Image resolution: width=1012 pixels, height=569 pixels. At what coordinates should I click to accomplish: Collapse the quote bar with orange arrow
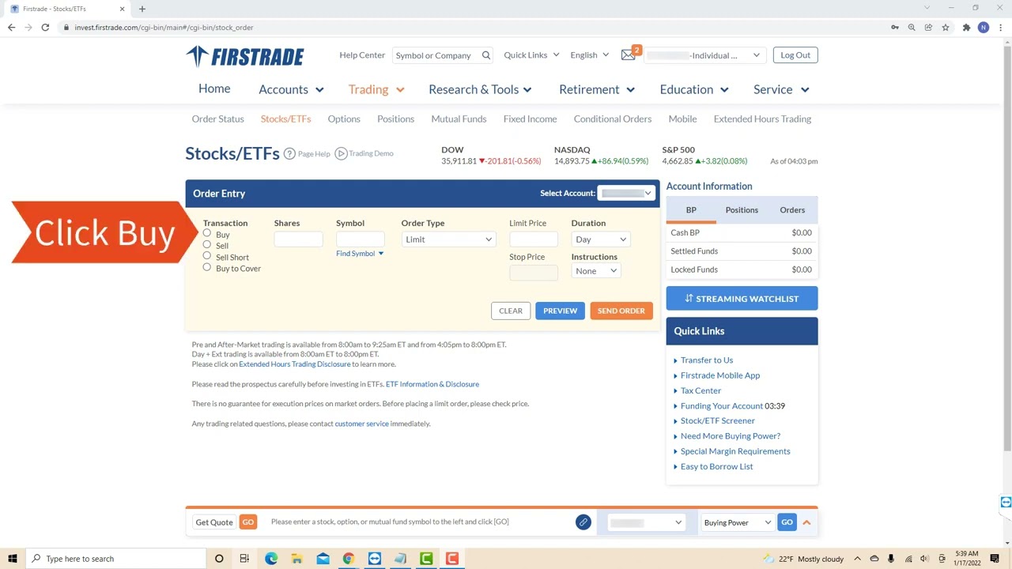point(806,522)
